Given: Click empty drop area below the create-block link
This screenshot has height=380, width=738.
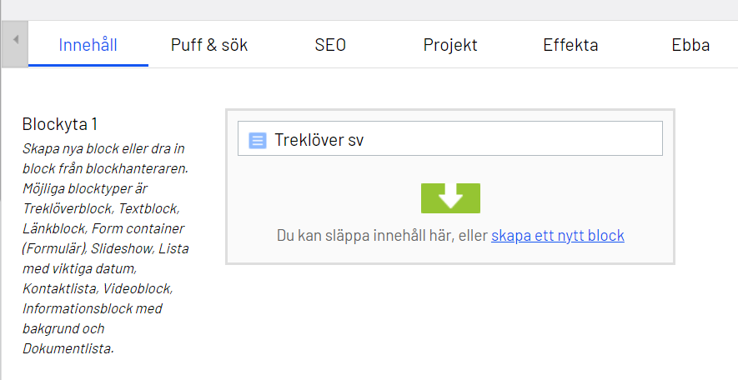Looking at the screenshot, I should 450,254.
